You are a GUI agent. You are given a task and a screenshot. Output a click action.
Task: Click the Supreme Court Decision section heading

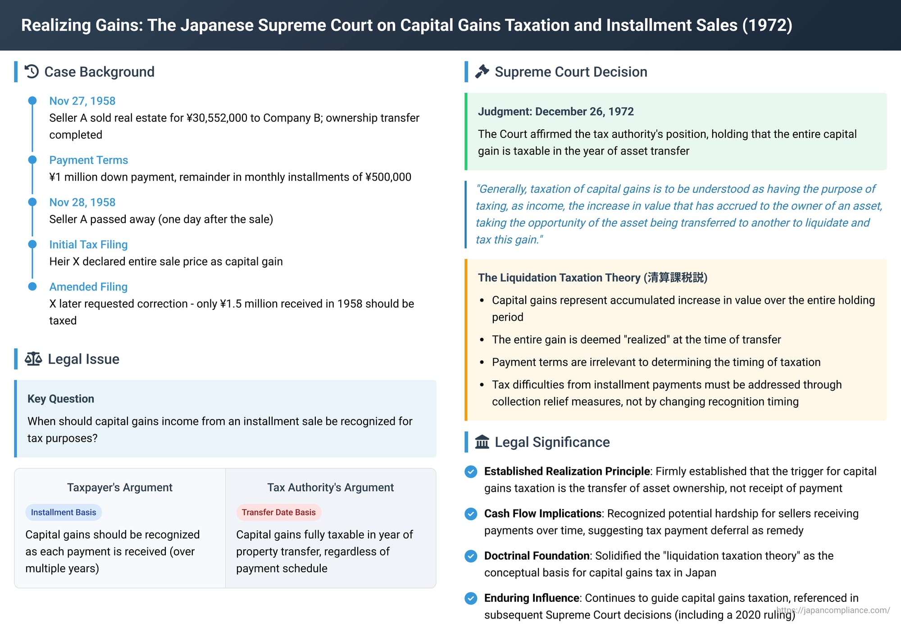pos(571,72)
